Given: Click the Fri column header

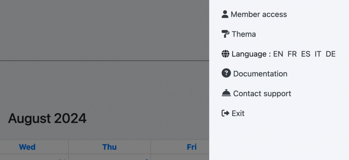Looking at the screenshot, I should click(x=192, y=147).
